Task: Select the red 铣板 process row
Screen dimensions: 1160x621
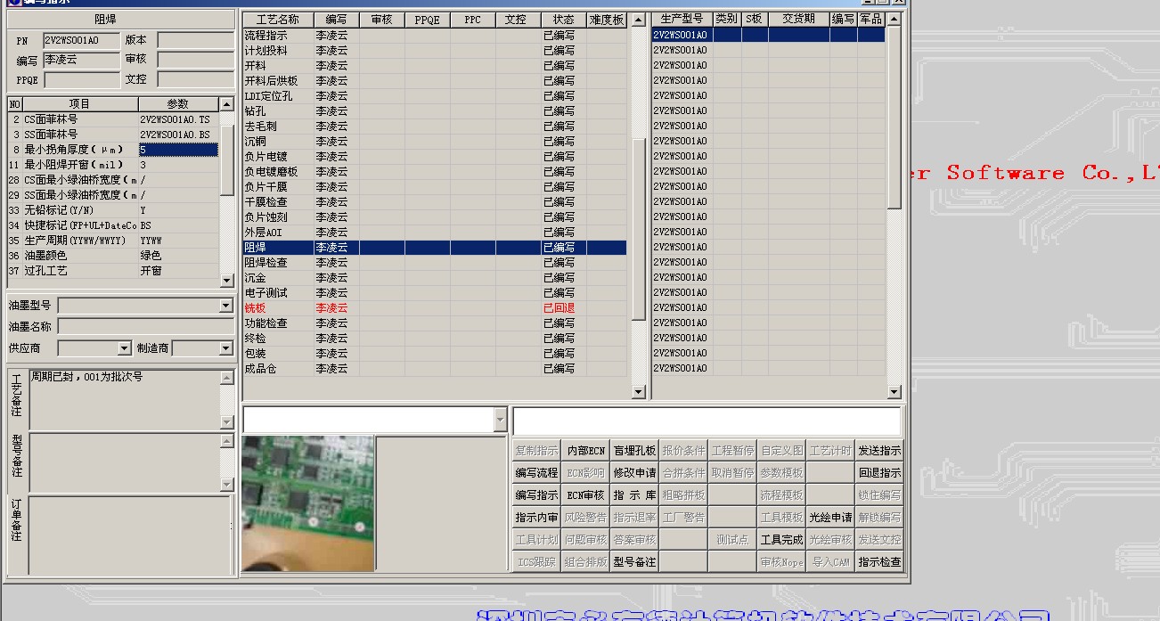Action: [435, 308]
